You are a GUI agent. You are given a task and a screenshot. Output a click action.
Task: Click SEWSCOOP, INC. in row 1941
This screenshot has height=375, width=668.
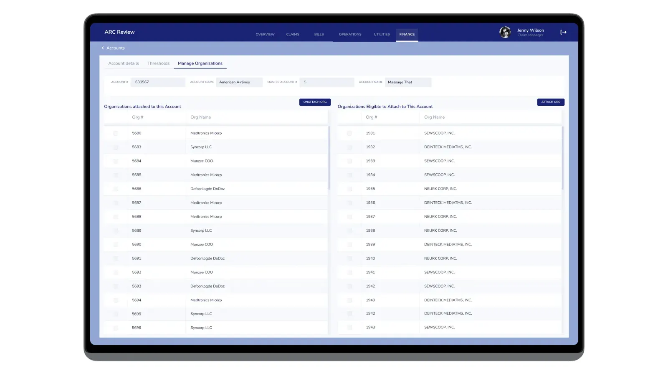coord(439,272)
